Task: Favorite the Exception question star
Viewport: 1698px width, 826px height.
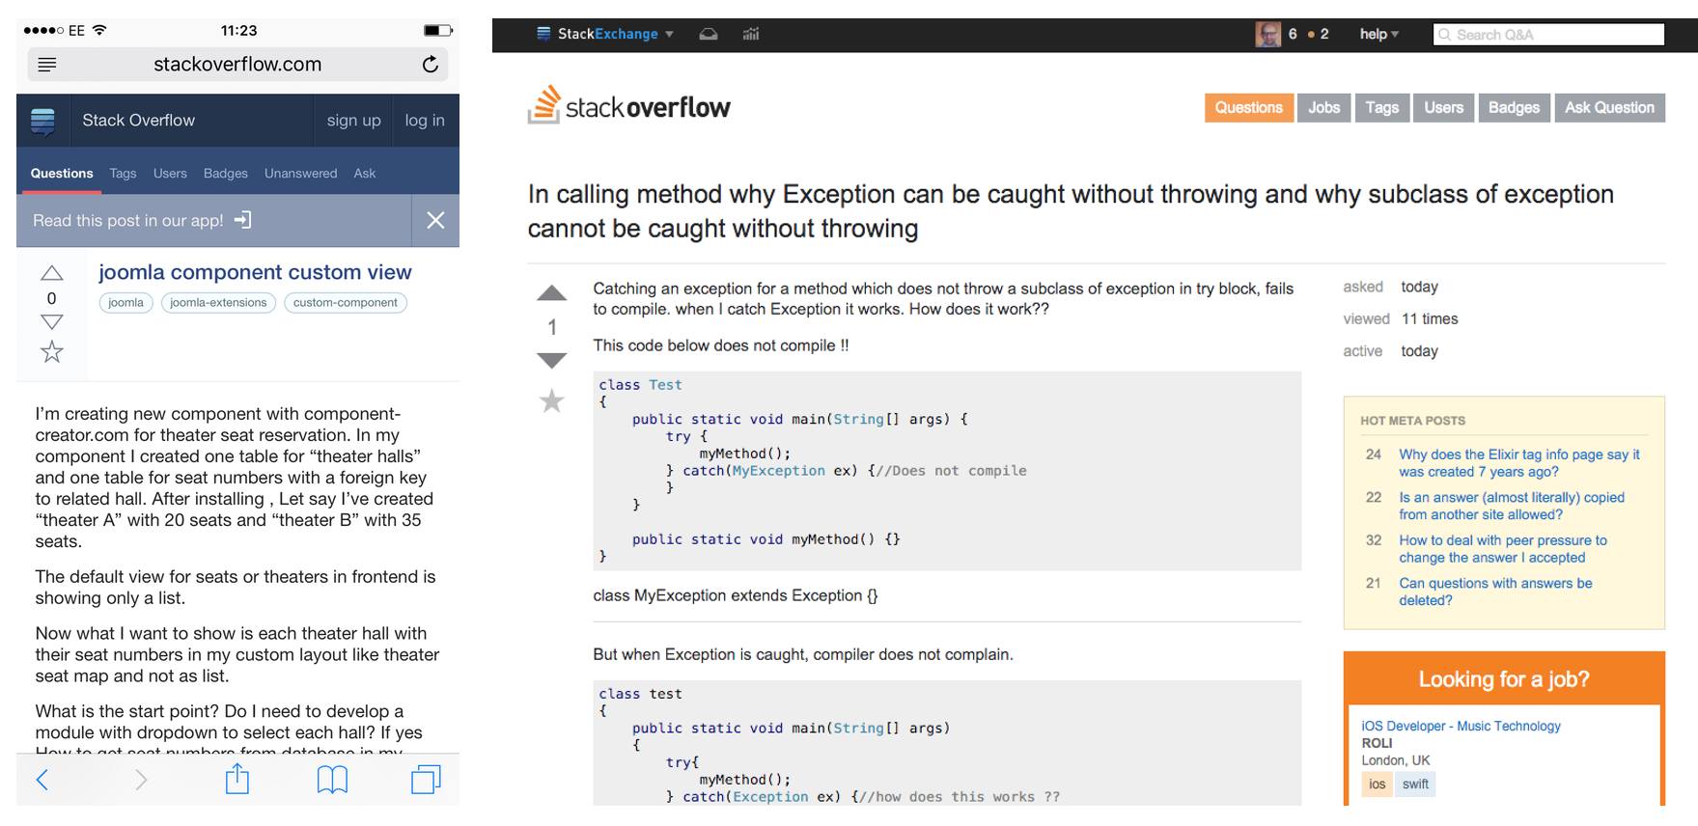Action: (552, 400)
